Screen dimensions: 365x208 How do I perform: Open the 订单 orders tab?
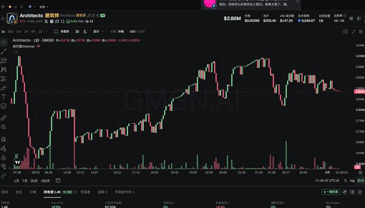click(x=33, y=192)
